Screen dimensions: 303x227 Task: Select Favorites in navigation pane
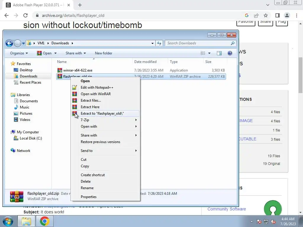(x=21, y=64)
